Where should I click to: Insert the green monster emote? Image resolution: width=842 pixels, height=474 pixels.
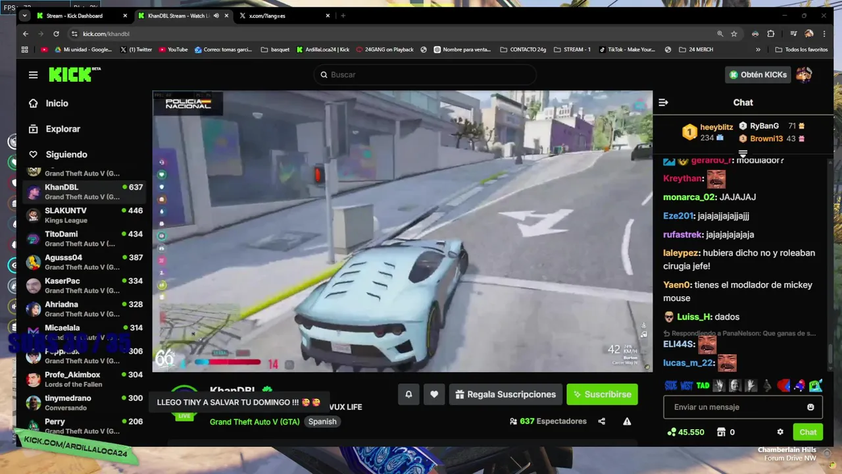[816, 386]
